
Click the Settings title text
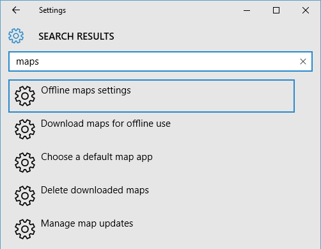52,10
